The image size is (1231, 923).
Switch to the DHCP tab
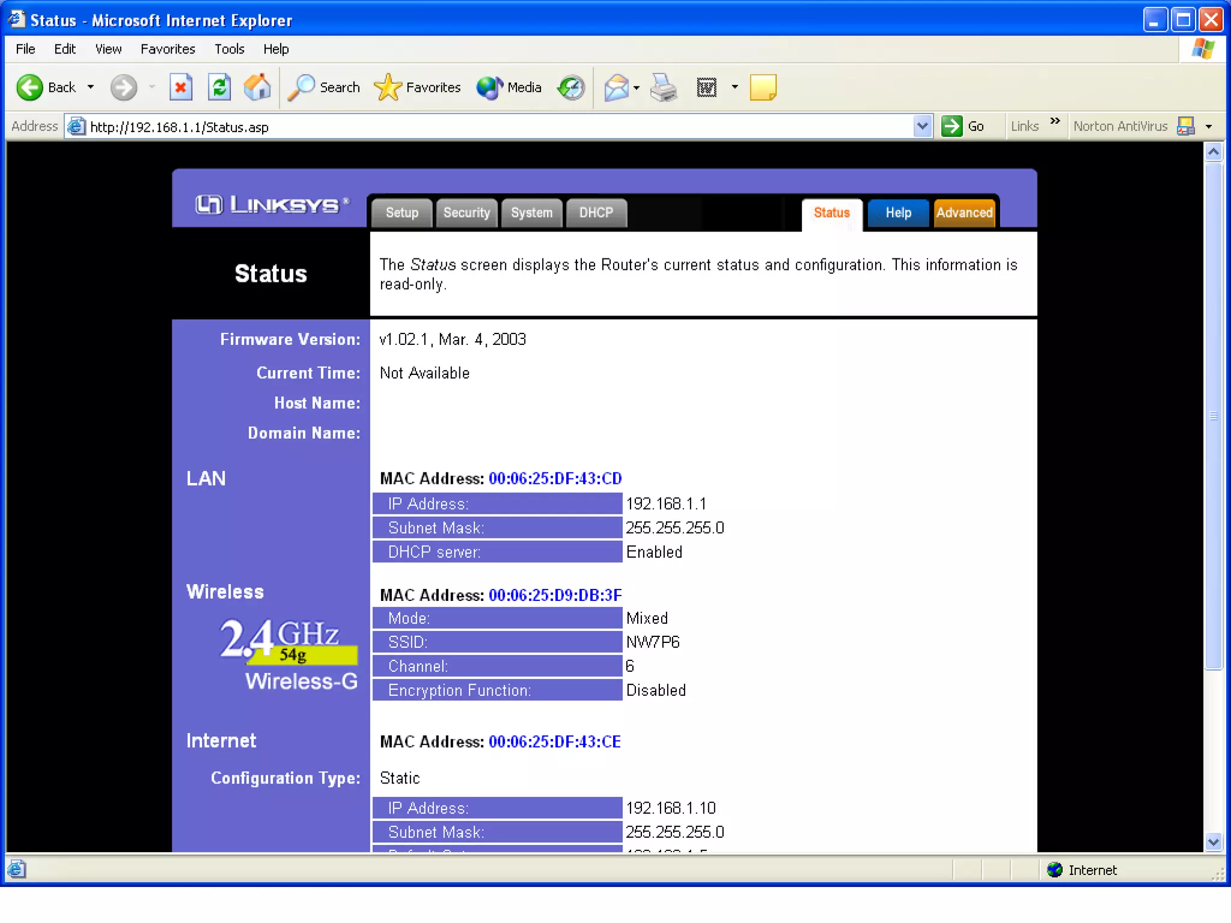click(596, 213)
